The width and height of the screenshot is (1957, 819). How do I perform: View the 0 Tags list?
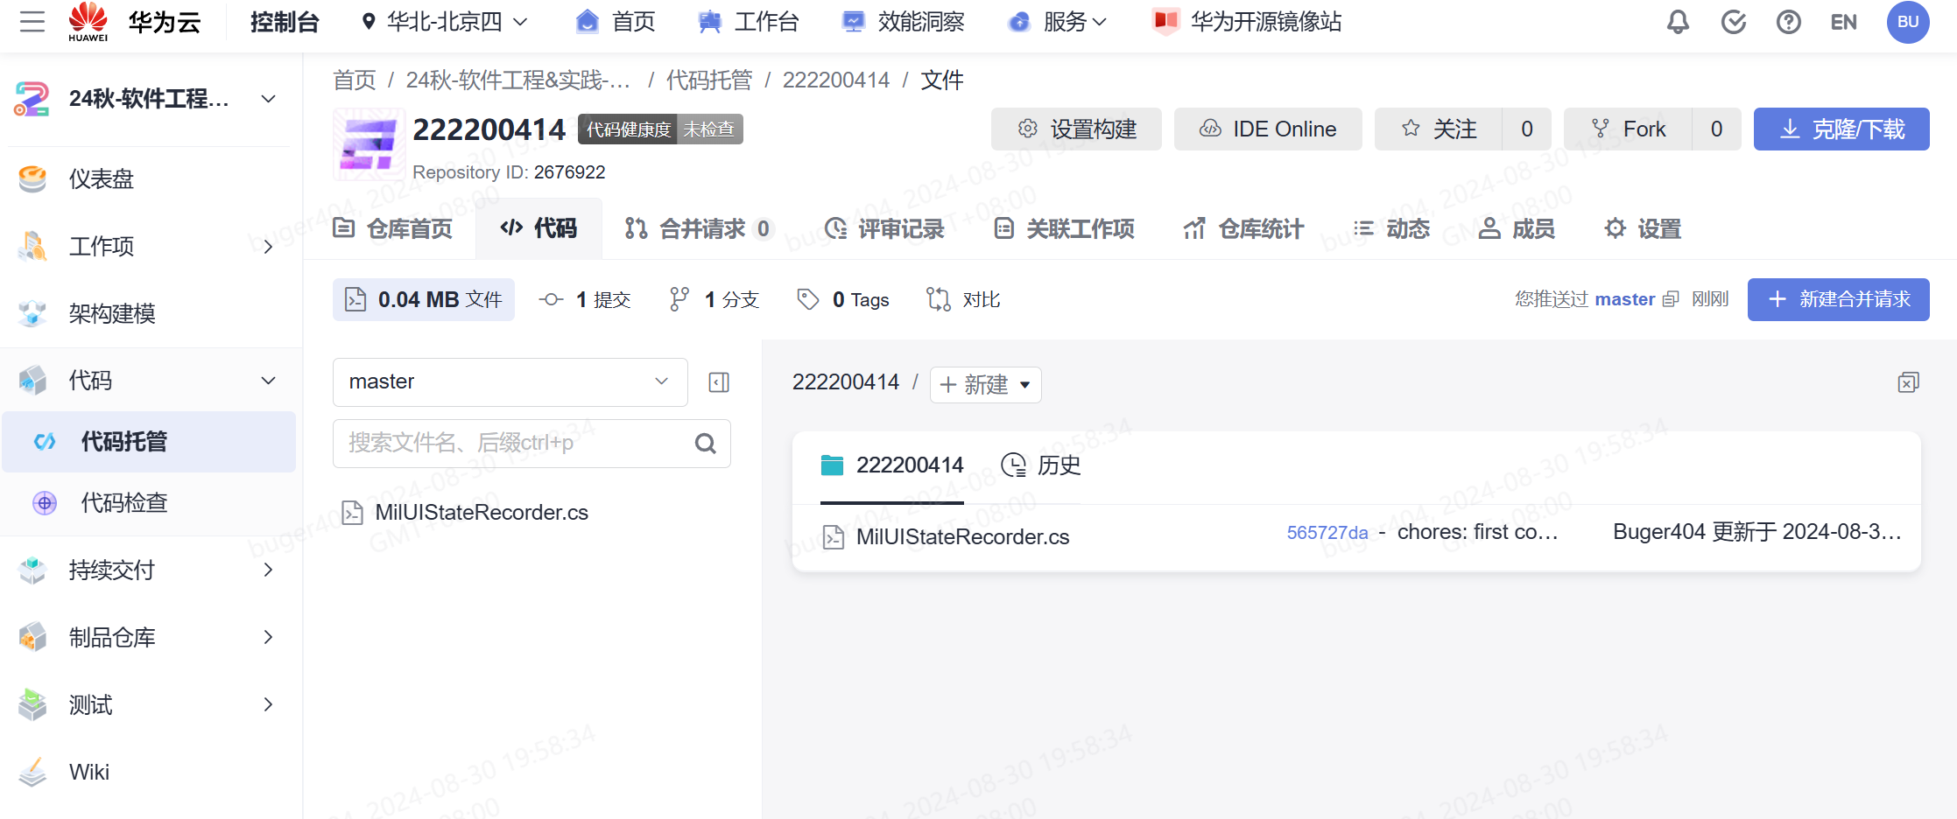click(843, 300)
